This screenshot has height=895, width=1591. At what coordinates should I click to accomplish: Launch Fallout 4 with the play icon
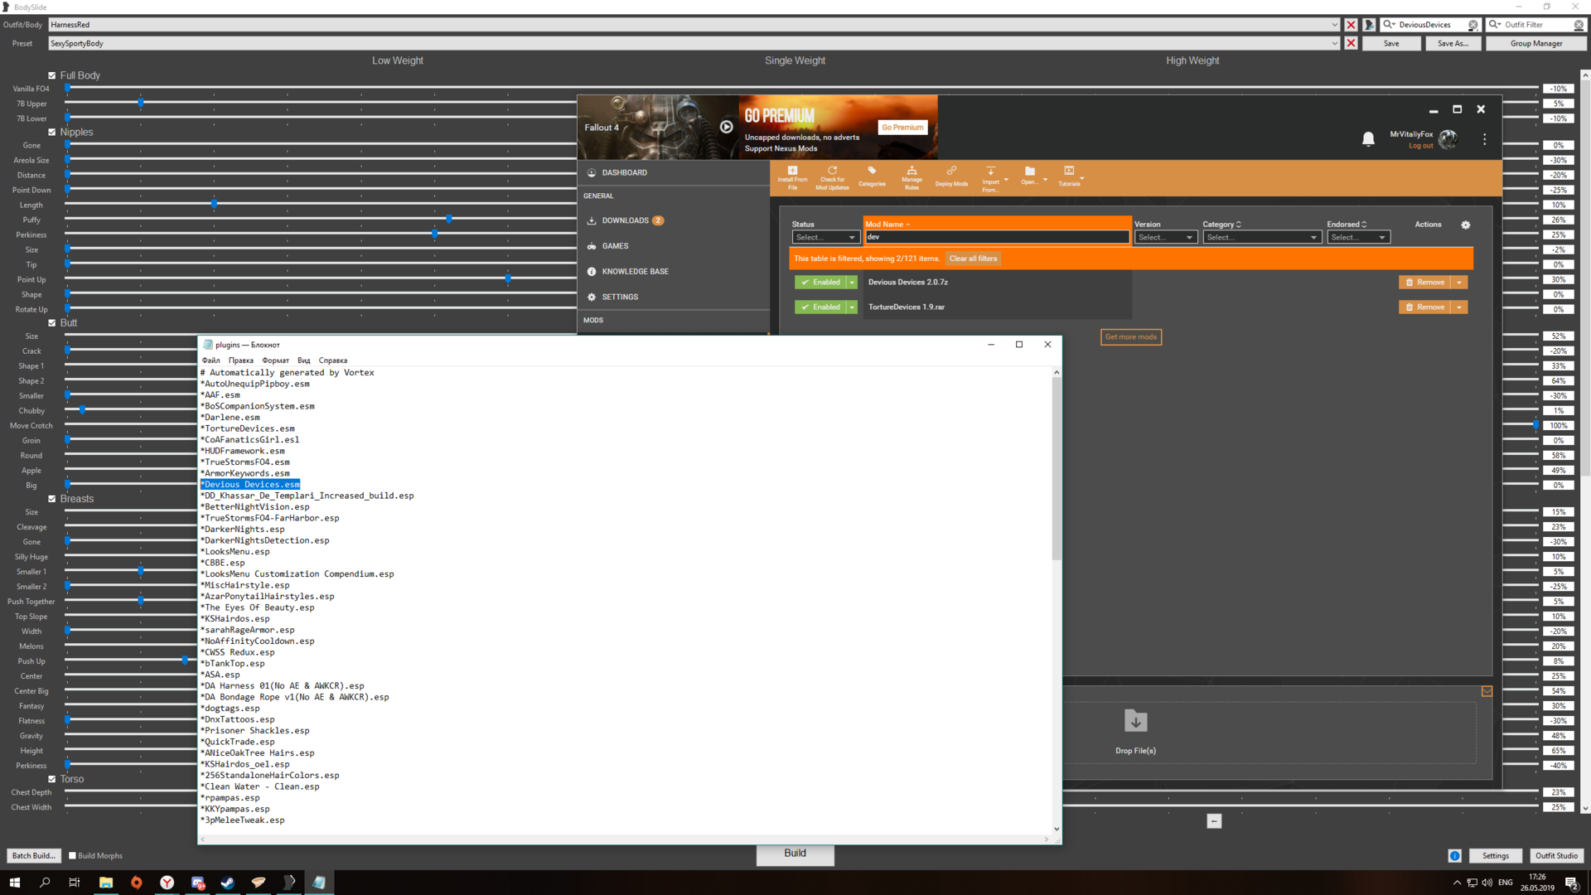point(726,127)
